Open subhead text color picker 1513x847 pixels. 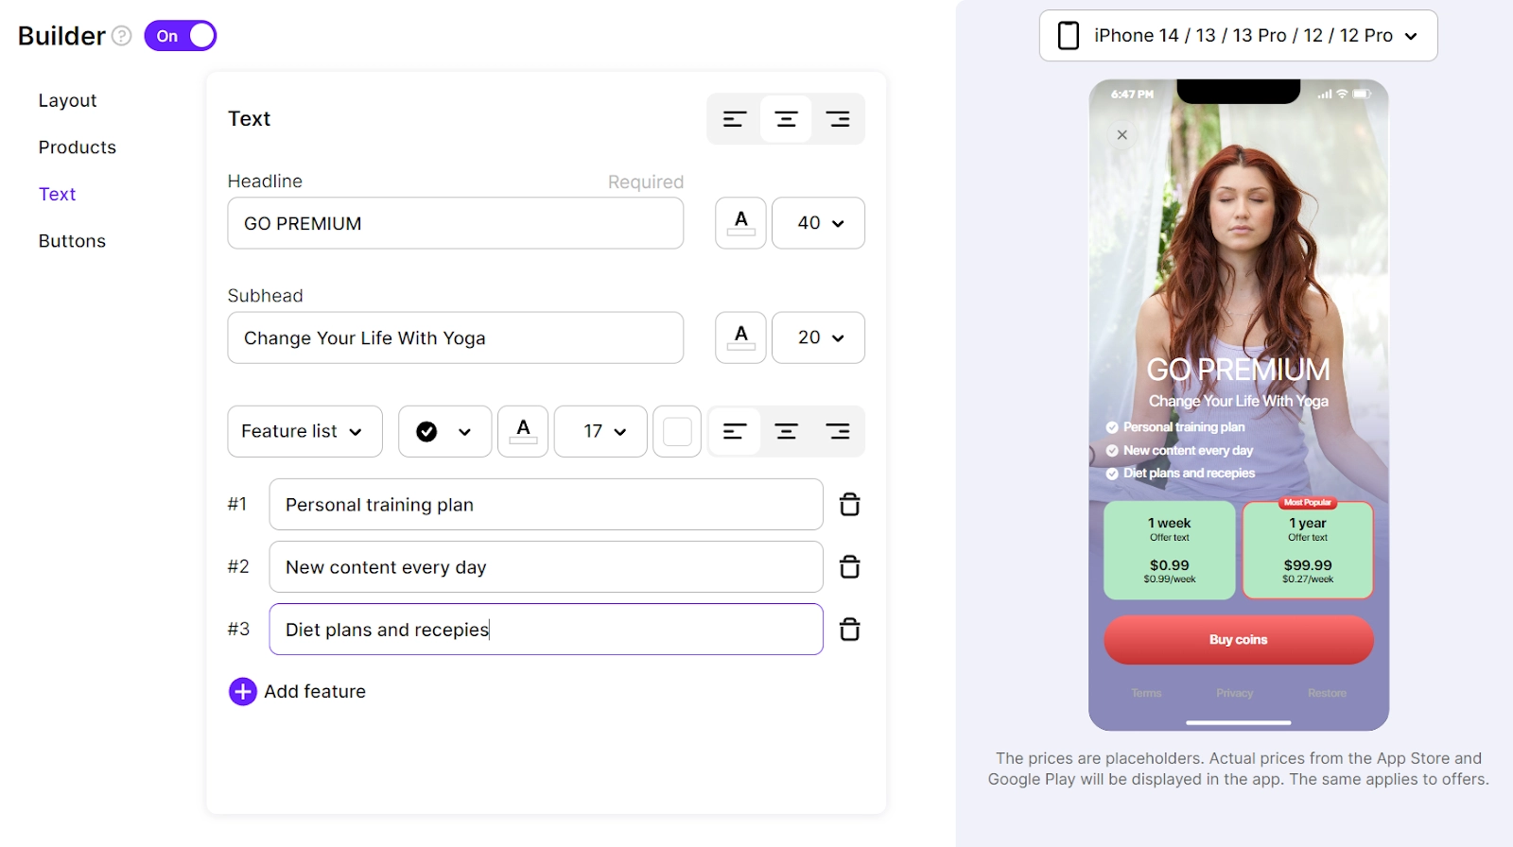[x=740, y=337]
